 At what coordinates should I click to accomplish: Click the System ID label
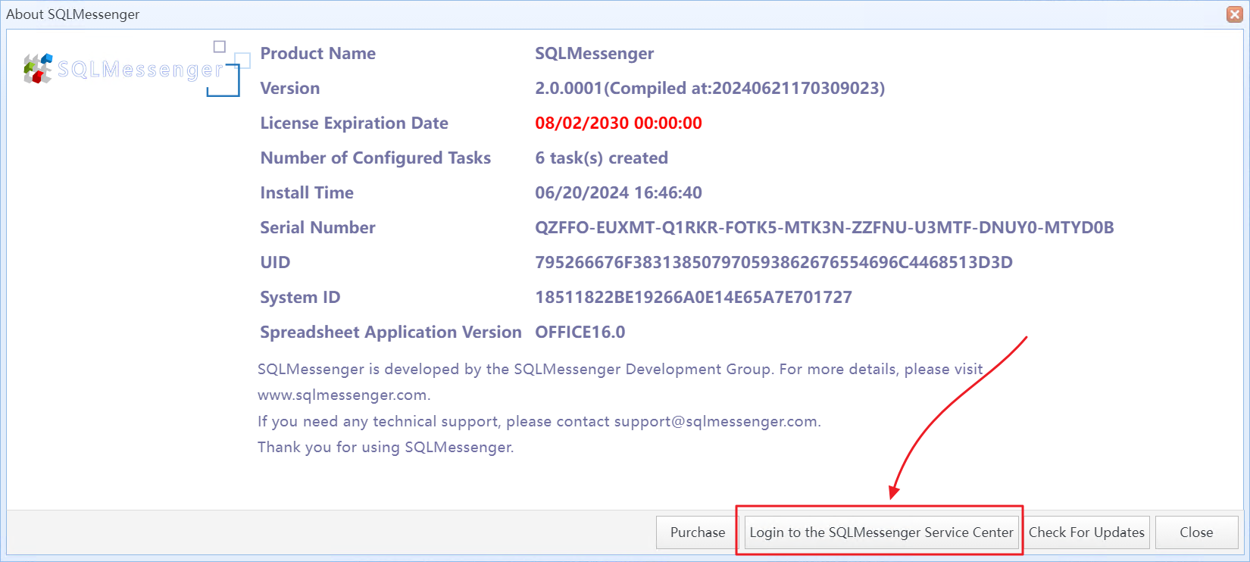[x=300, y=297]
